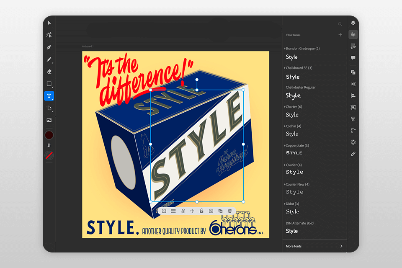Click the Artboard 1 label
The width and height of the screenshot is (402, 268).
[88, 46]
